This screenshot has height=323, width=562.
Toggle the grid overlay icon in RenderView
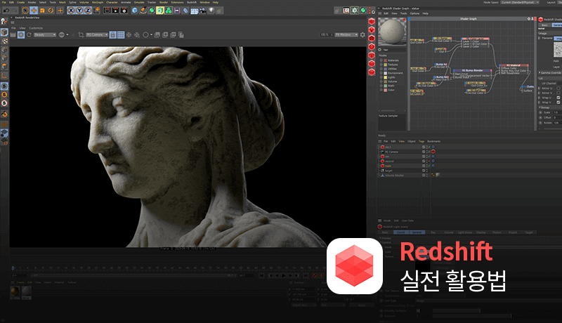click(x=121, y=34)
